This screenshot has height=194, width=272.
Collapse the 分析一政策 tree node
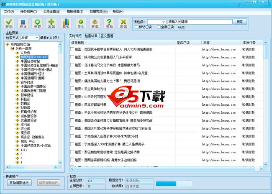tap(12, 48)
